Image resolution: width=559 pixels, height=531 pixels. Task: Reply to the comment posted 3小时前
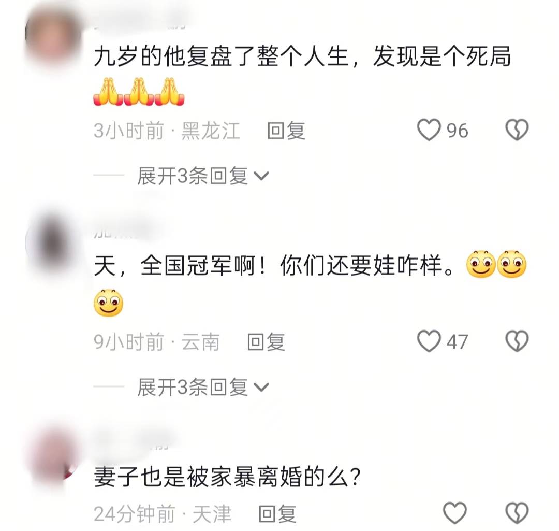(286, 131)
